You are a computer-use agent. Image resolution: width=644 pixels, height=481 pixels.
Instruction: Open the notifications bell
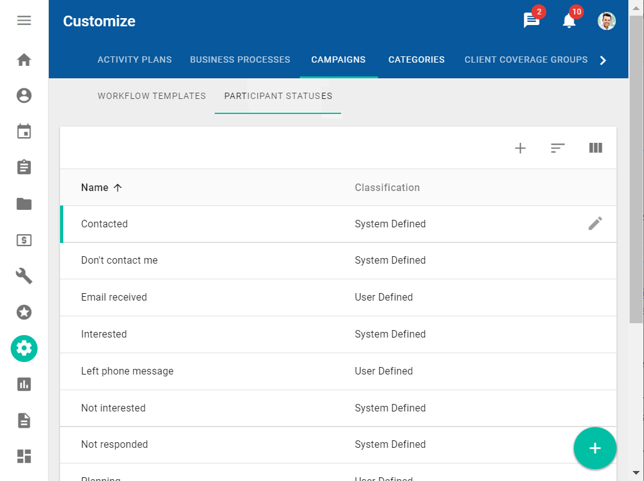coord(569,21)
